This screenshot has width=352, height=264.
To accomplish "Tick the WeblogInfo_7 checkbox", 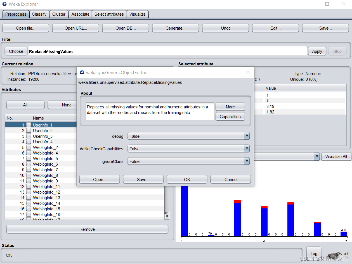I will tap(29, 170).
